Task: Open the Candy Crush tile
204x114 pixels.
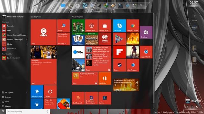Action: click(63, 104)
